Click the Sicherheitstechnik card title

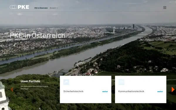pyautogui.click(x=73, y=91)
